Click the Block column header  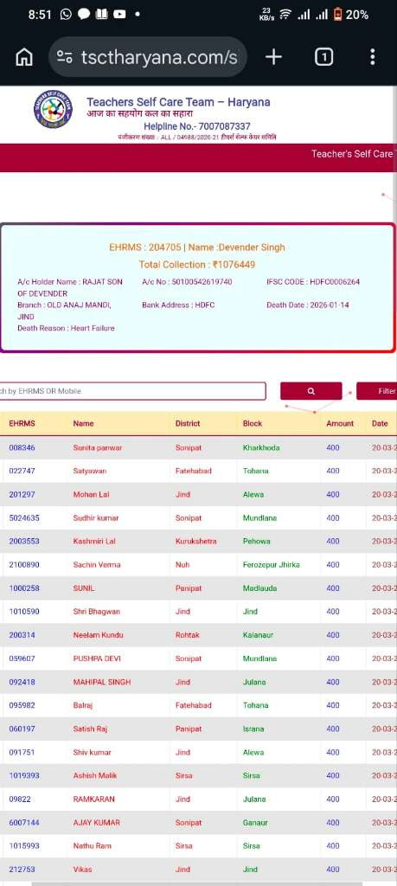(x=253, y=423)
